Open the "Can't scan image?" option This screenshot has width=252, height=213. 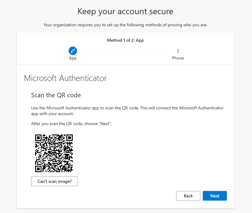coord(54,181)
